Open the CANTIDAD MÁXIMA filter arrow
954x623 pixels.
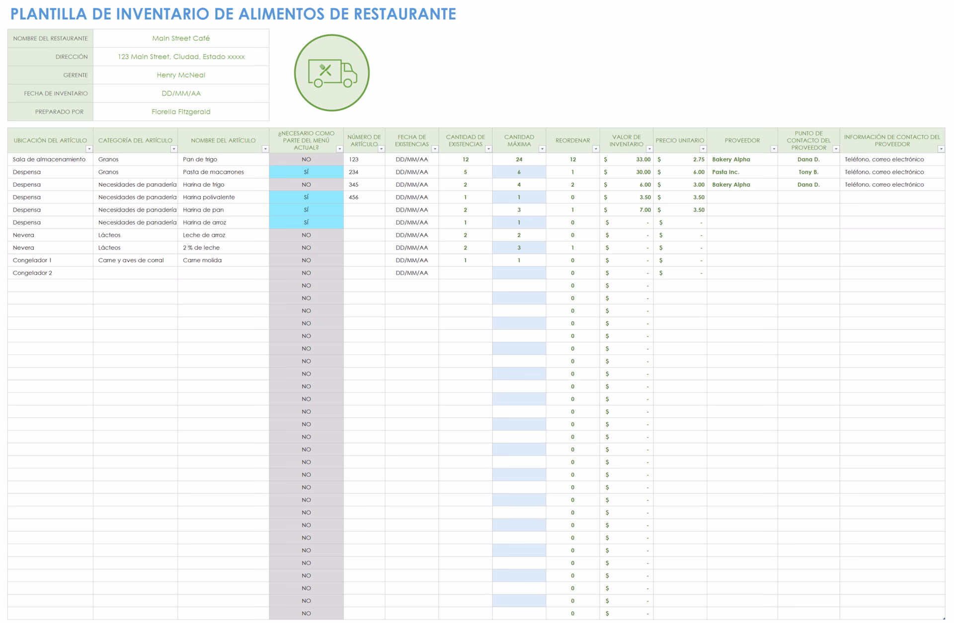[x=542, y=148]
